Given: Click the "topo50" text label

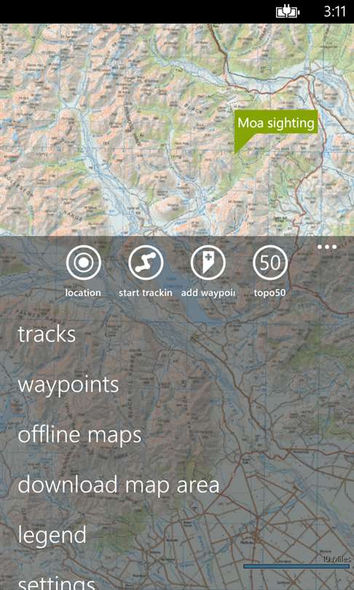Looking at the screenshot, I should 270,293.
